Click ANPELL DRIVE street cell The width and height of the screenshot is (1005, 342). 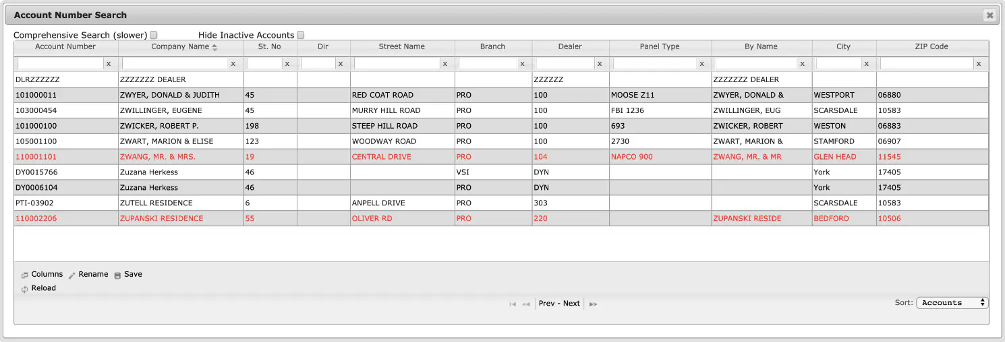coord(403,203)
